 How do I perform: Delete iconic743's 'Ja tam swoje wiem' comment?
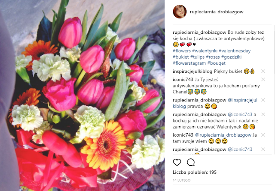(x=263, y=135)
